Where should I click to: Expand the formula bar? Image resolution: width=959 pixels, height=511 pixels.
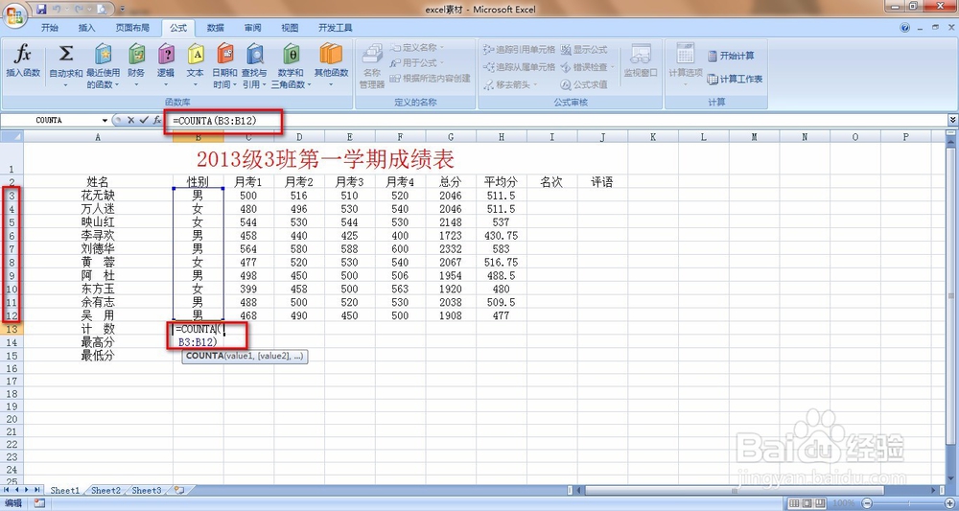click(953, 121)
